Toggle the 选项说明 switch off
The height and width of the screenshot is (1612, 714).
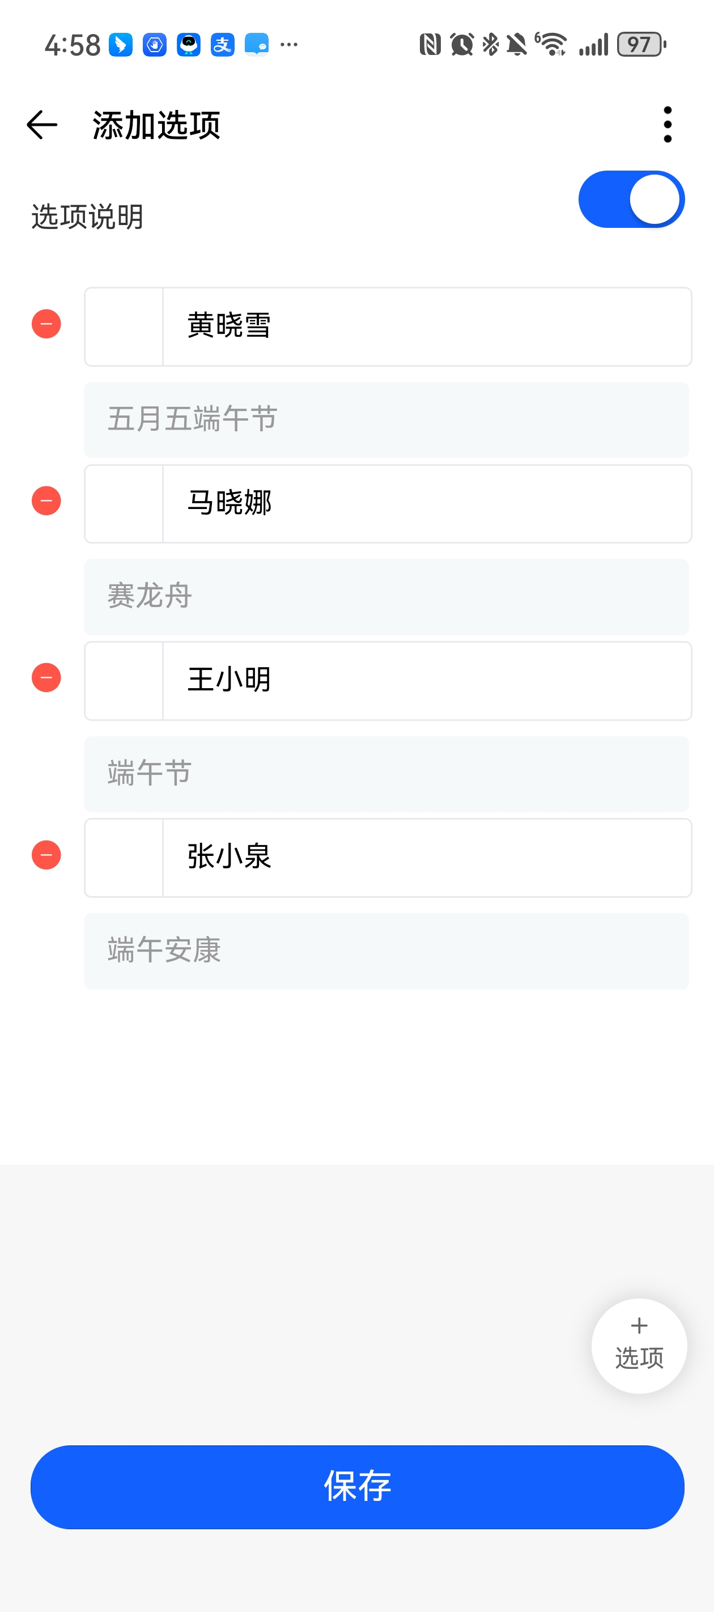coord(631,200)
